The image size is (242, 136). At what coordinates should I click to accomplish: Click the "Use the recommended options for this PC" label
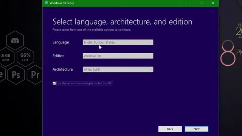coord(84,83)
